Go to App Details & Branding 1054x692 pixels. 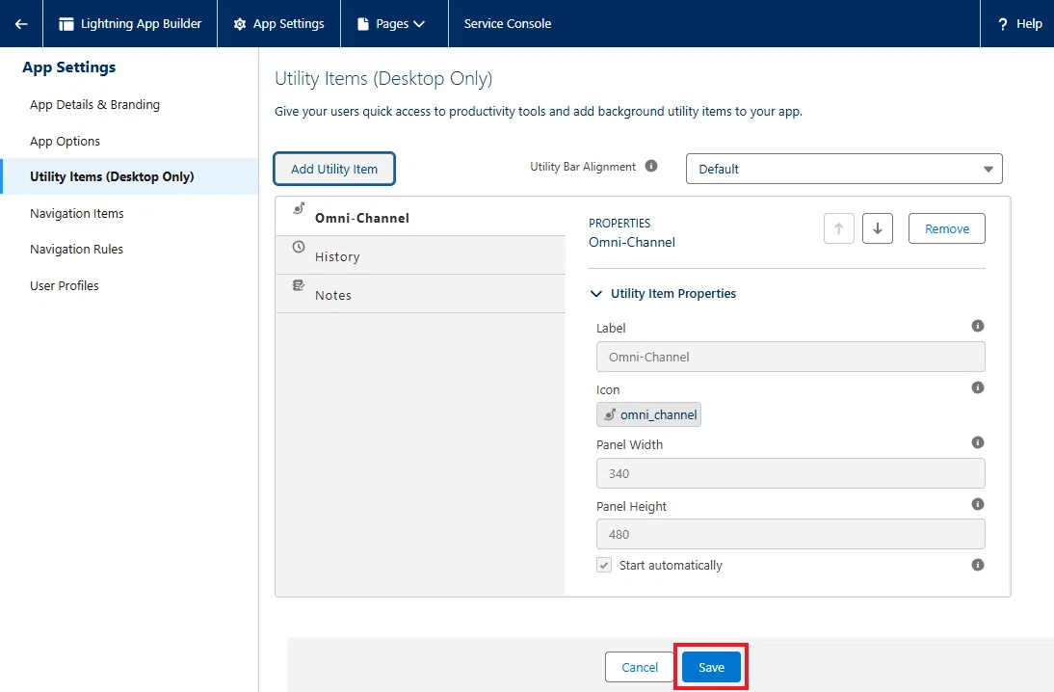click(x=94, y=104)
